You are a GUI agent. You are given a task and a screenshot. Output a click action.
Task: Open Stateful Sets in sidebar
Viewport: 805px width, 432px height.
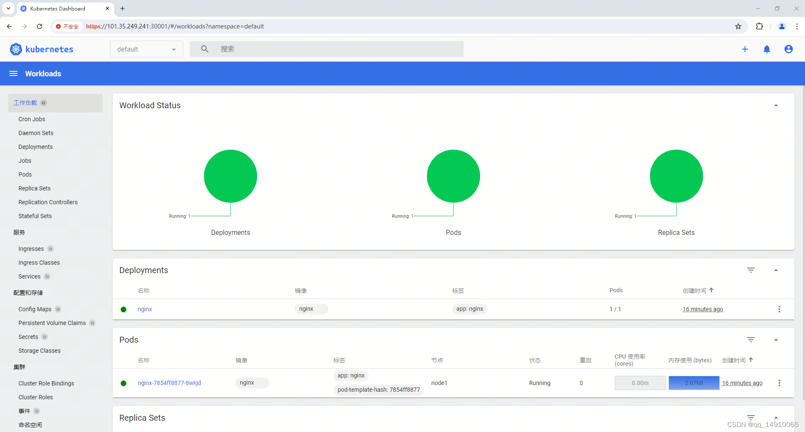pyautogui.click(x=35, y=216)
